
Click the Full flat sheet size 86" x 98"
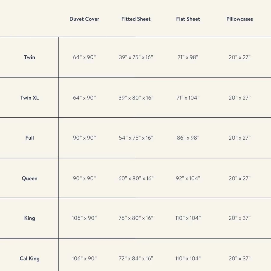click(188, 138)
